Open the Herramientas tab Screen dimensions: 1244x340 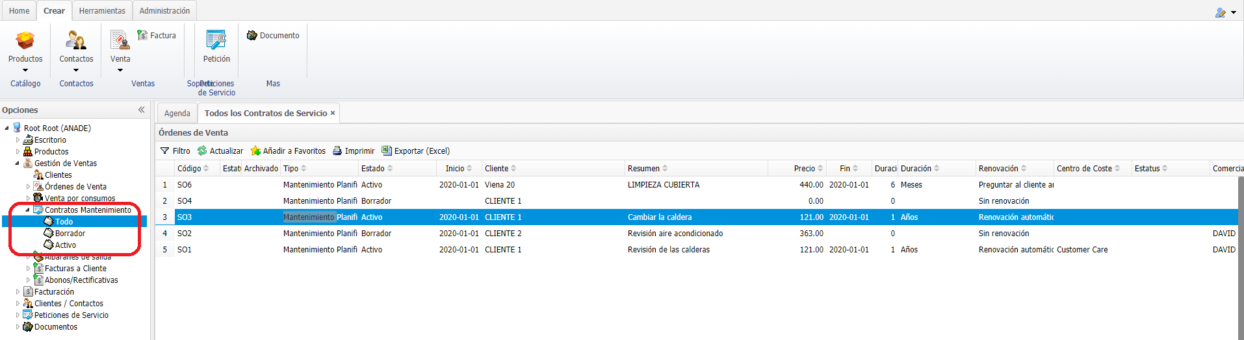(102, 11)
